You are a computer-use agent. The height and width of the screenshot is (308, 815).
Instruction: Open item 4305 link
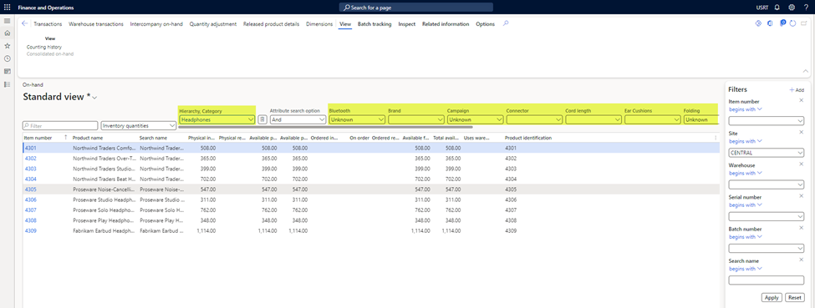tap(31, 189)
